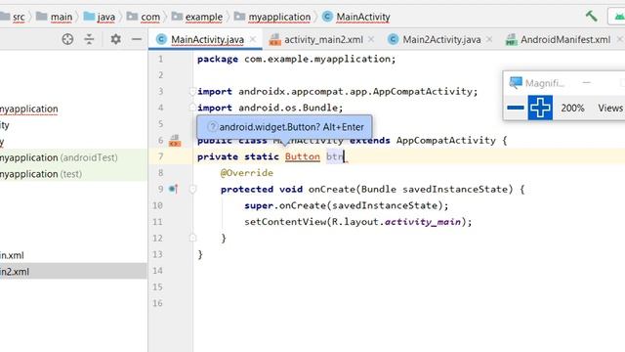The image size is (625, 352).
Task: Close the MainActivity.java tab
Action: pyautogui.click(x=253, y=39)
